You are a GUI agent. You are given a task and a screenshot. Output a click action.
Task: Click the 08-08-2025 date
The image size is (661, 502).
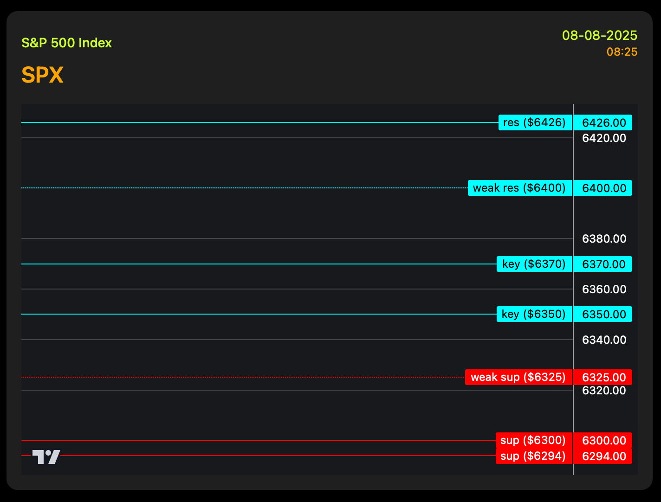600,35
